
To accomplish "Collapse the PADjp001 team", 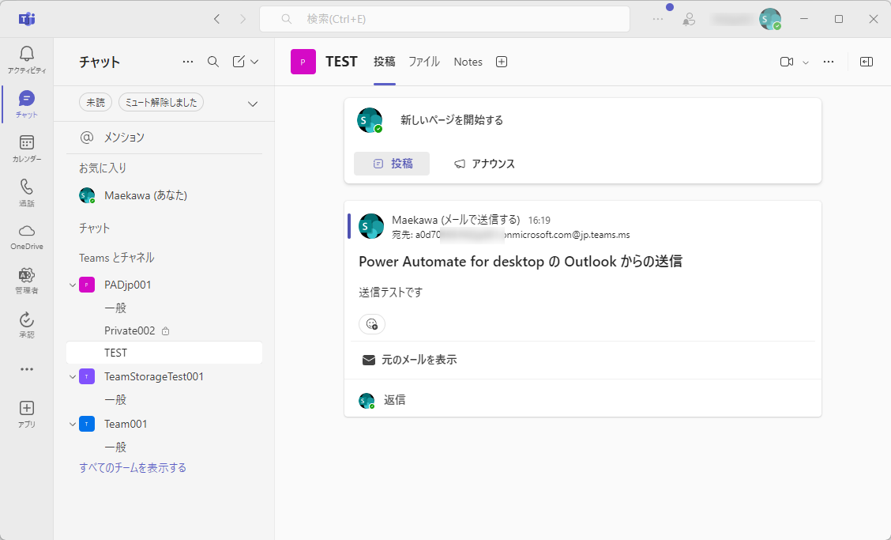I will click(73, 285).
